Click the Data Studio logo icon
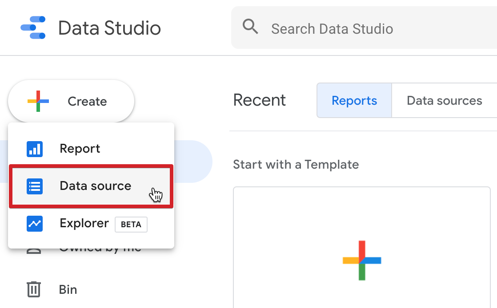497x308 pixels. [33, 28]
